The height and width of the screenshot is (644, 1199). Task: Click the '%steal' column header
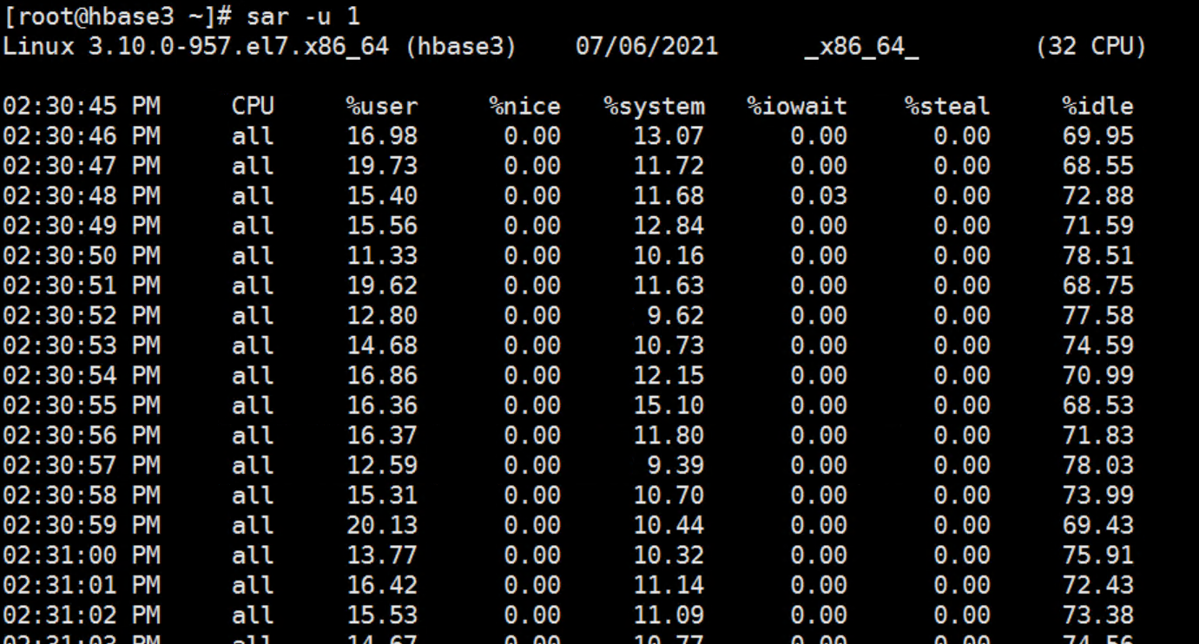pos(947,107)
